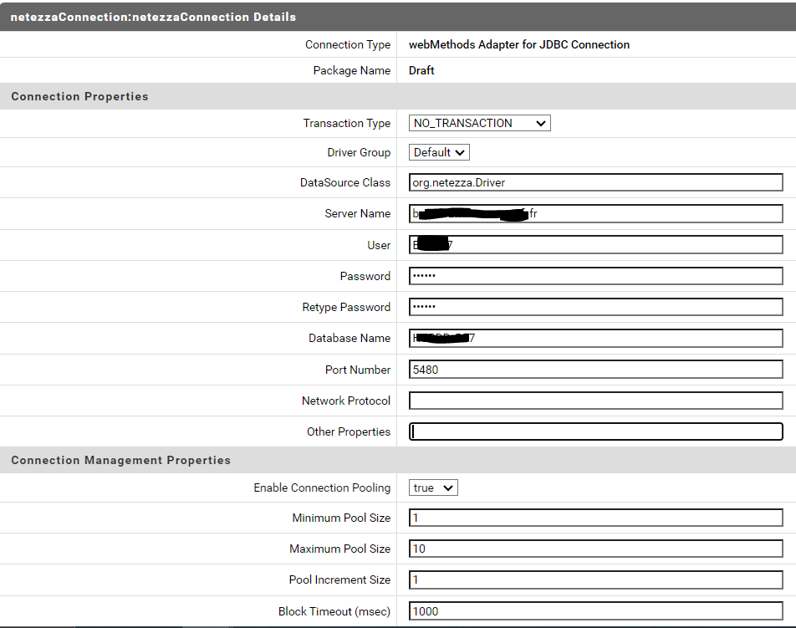This screenshot has width=796, height=628.
Task: Select the Port Number field
Action: coord(595,370)
